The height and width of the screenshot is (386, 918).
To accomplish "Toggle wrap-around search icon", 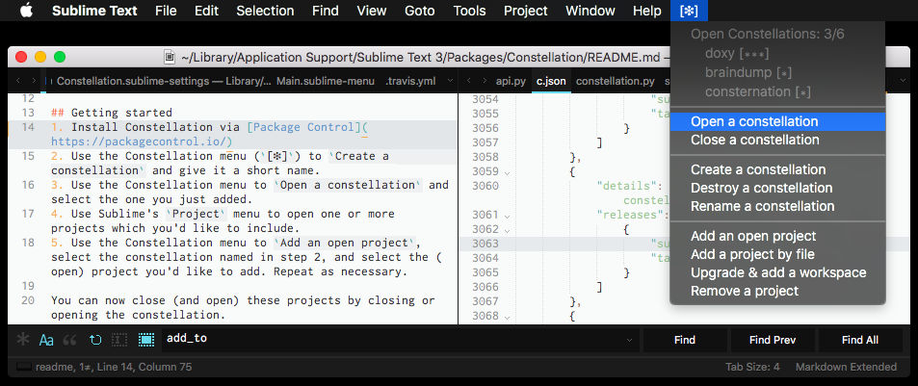I will point(94,340).
